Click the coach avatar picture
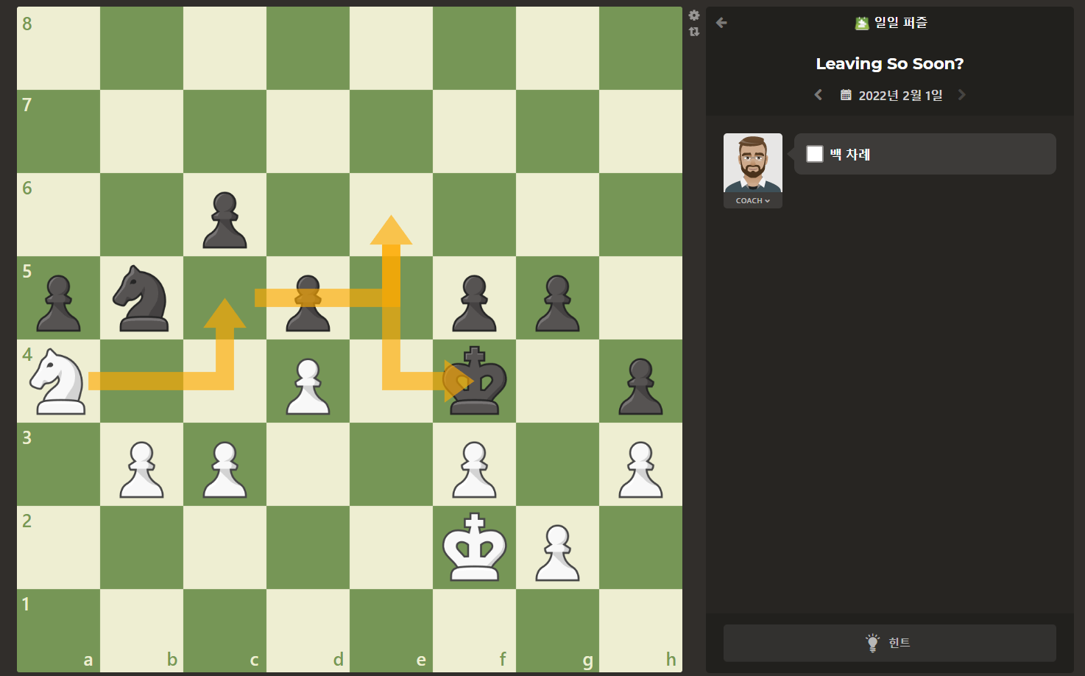Image resolution: width=1085 pixels, height=676 pixels. [753, 163]
